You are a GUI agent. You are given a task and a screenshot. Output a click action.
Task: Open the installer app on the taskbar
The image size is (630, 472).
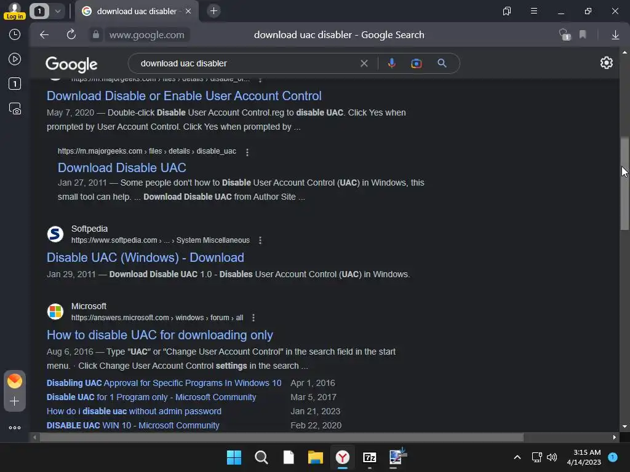pos(397,457)
